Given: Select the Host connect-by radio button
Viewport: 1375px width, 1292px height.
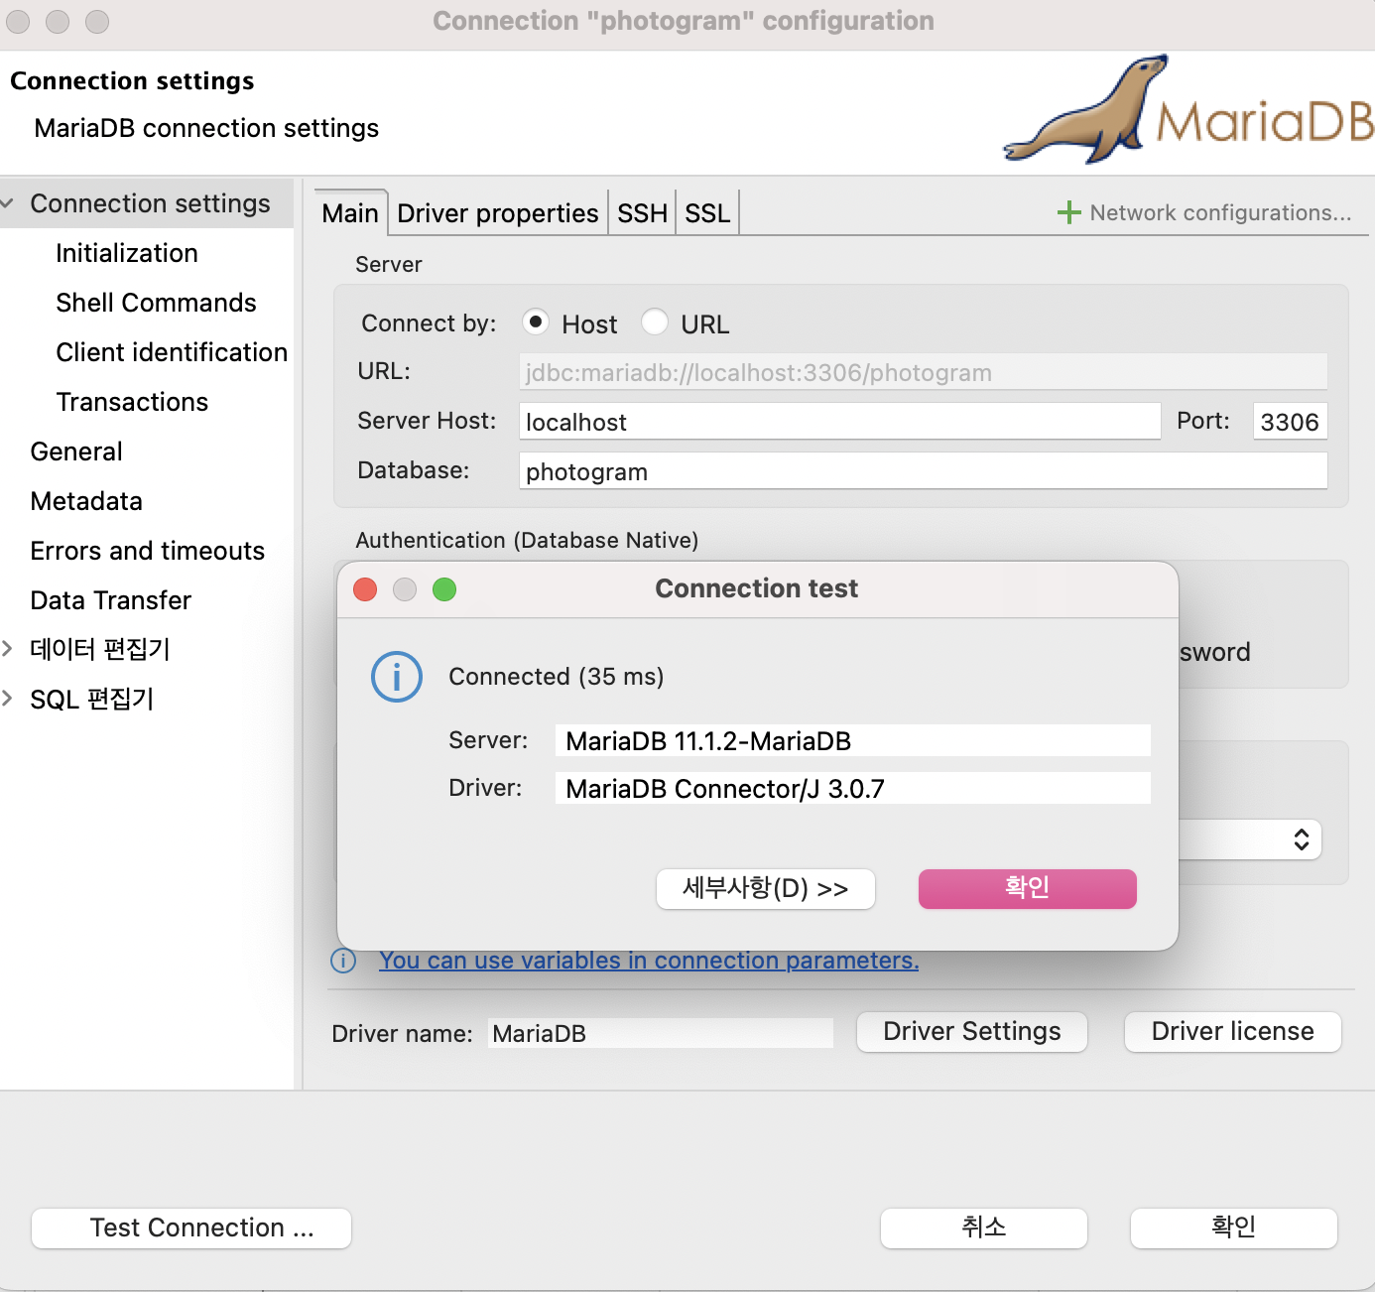Looking at the screenshot, I should click(x=536, y=322).
